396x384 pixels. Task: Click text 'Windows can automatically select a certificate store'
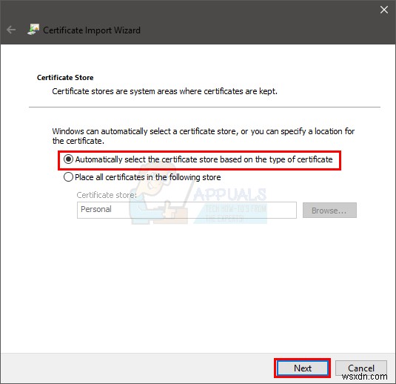click(x=144, y=131)
